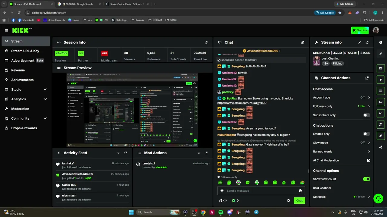Open Followers only duration options
This screenshot has width=387, height=217.
click(x=342, y=106)
